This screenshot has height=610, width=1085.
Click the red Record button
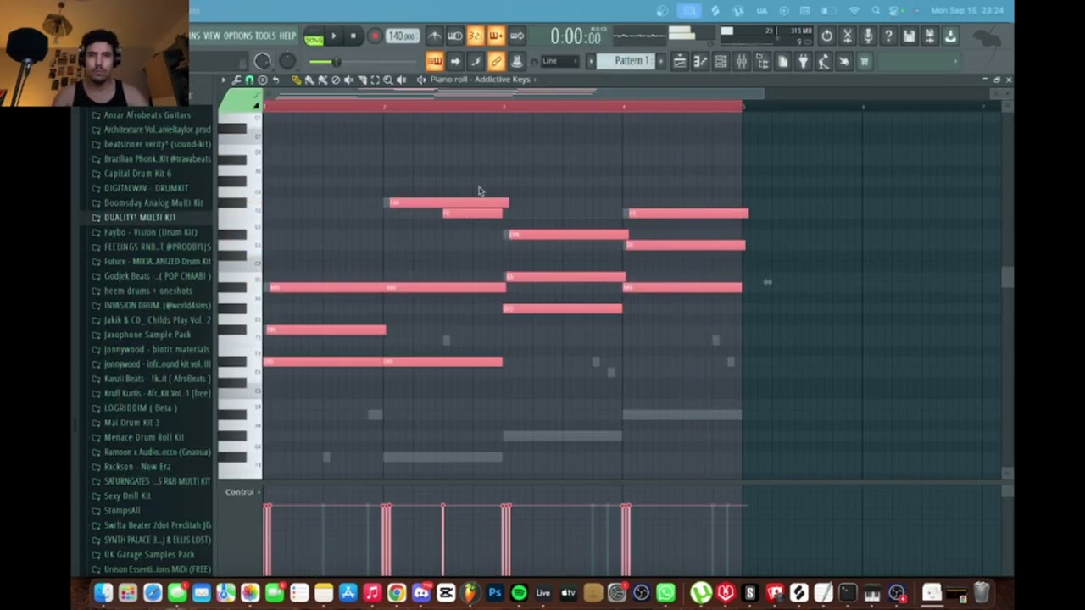(375, 36)
